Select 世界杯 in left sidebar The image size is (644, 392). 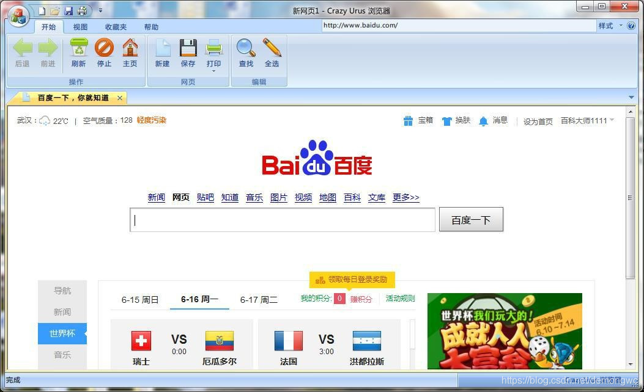62,333
